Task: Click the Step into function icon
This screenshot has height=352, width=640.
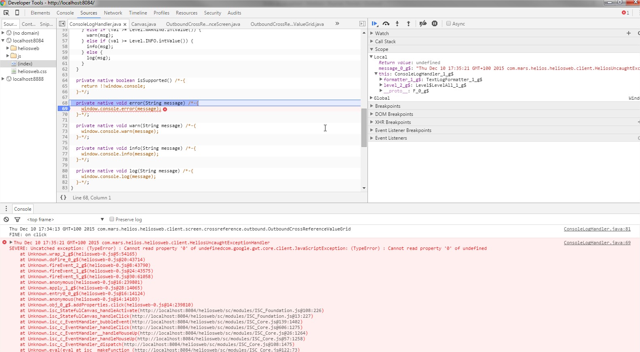Action: pyautogui.click(x=397, y=24)
